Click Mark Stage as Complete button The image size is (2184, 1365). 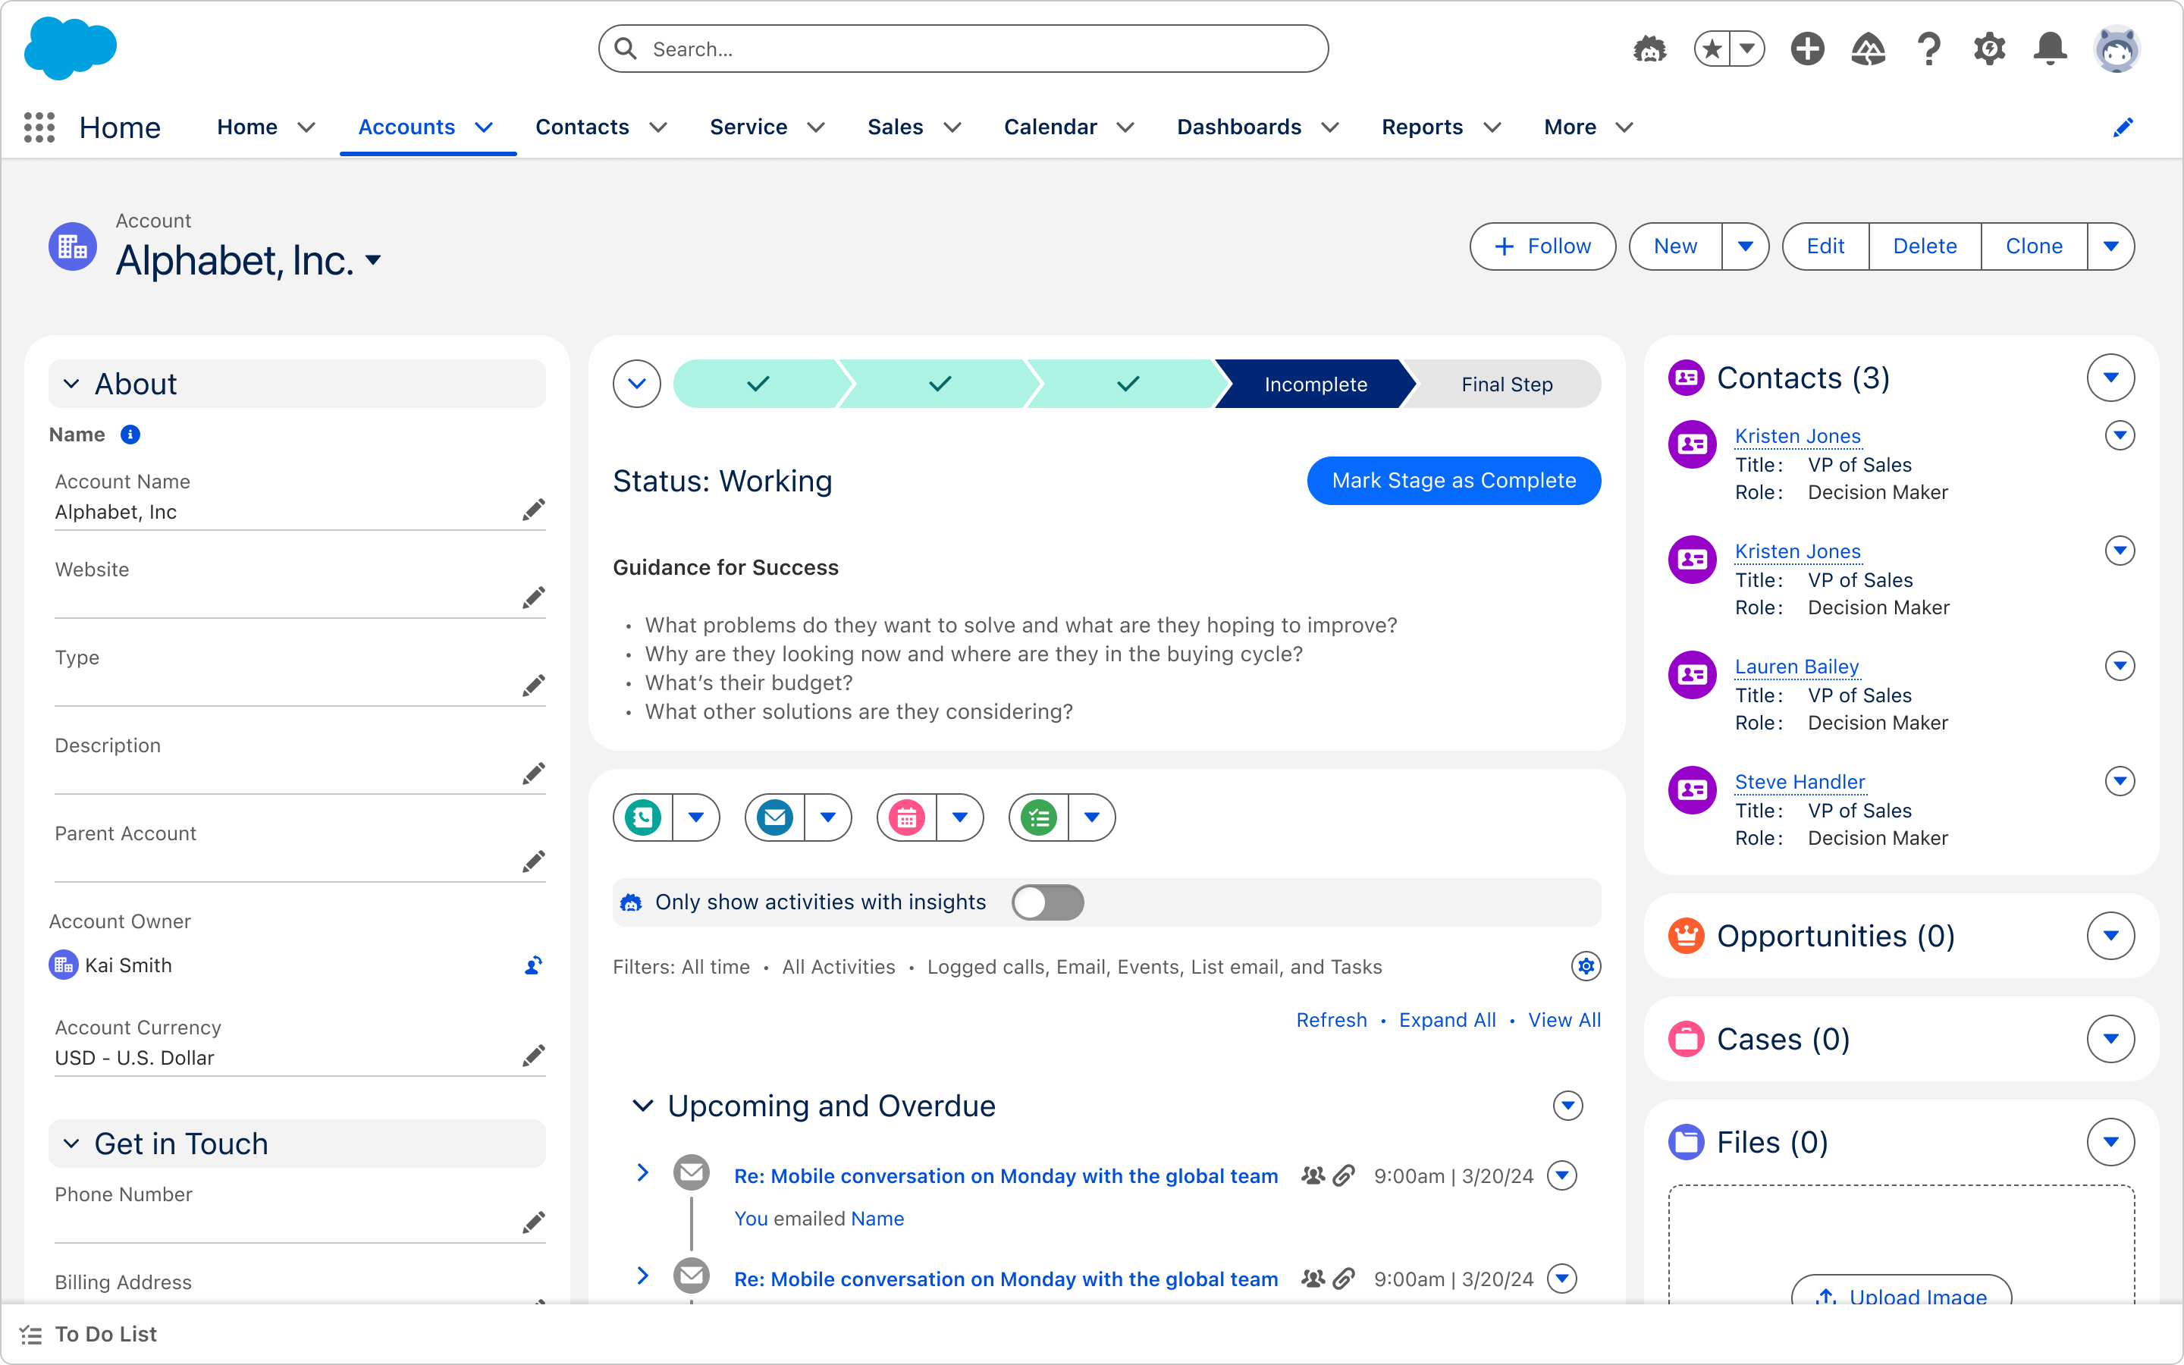coord(1453,480)
